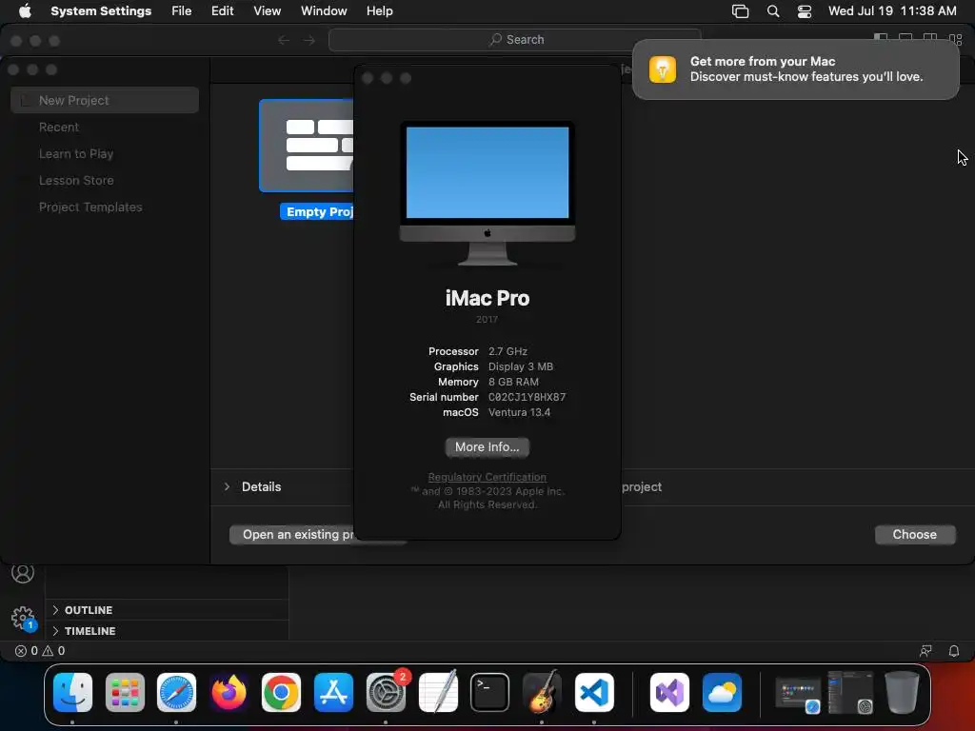The width and height of the screenshot is (975, 731).
Task: Click the VS Code feedback status bar icon
Action: click(x=925, y=651)
